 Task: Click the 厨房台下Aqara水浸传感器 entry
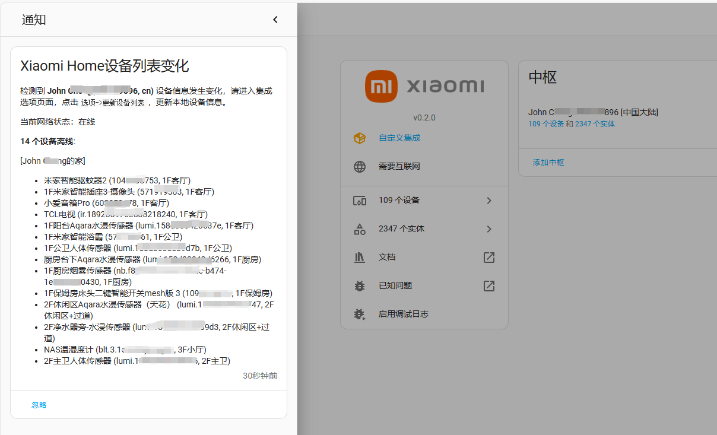click(x=153, y=259)
